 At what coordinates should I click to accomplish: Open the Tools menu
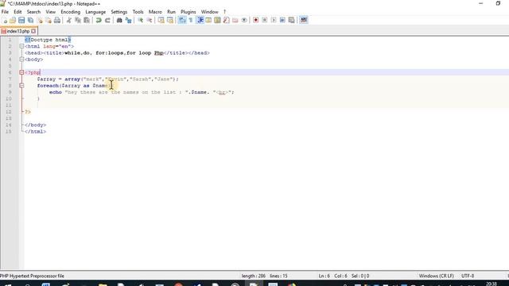[138, 12]
